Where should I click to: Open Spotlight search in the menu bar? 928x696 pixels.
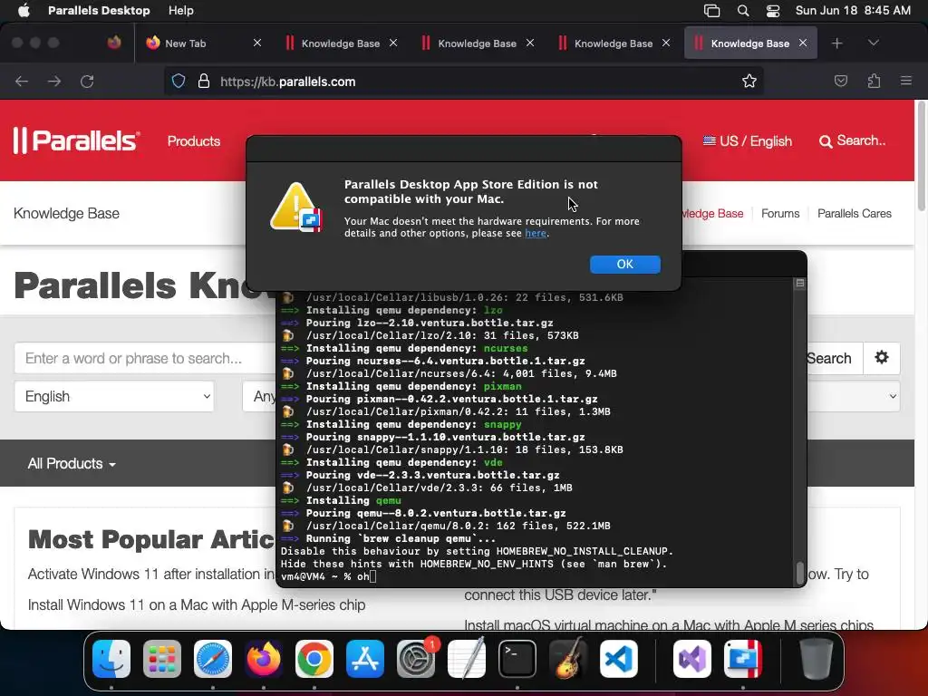click(x=743, y=11)
